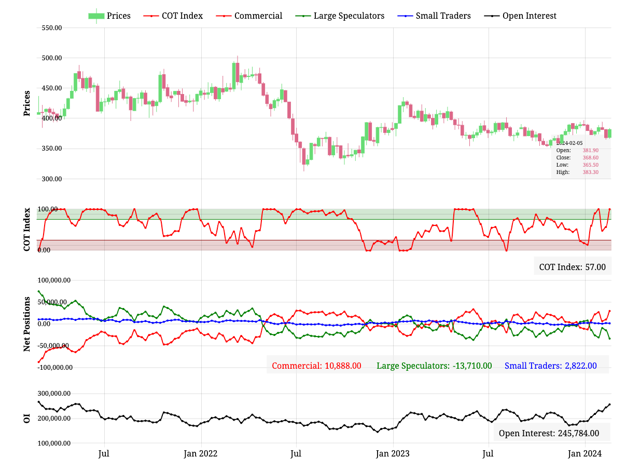Click the Close value 368.60
Image resolution: width=640 pixels, height=470 pixels.
[590, 157]
